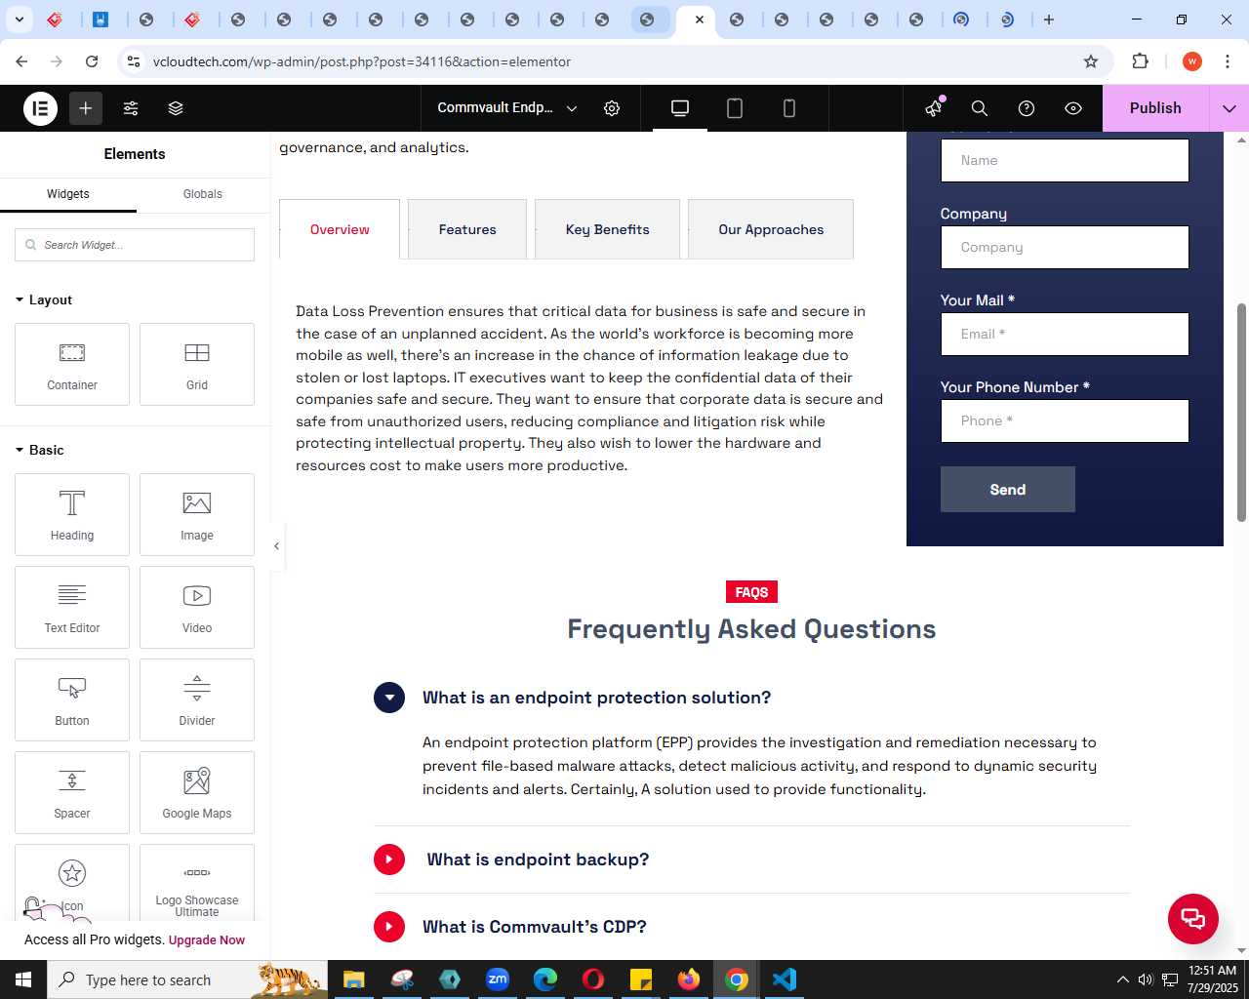The width and height of the screenshot is (1249, 999).
Task: Open Chrome extensions puzzle icon
Action: [x=1140, y=61]
